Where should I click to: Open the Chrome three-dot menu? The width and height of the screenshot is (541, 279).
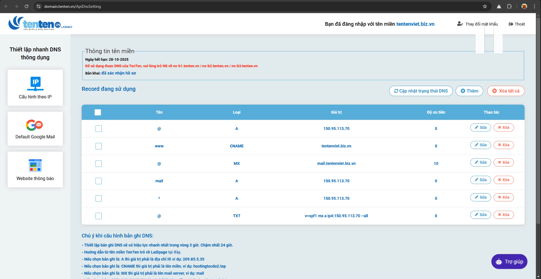(535, 6)
